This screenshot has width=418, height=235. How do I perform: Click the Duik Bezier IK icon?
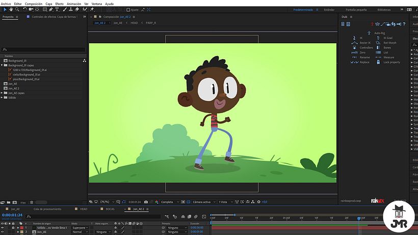[354, 43]
